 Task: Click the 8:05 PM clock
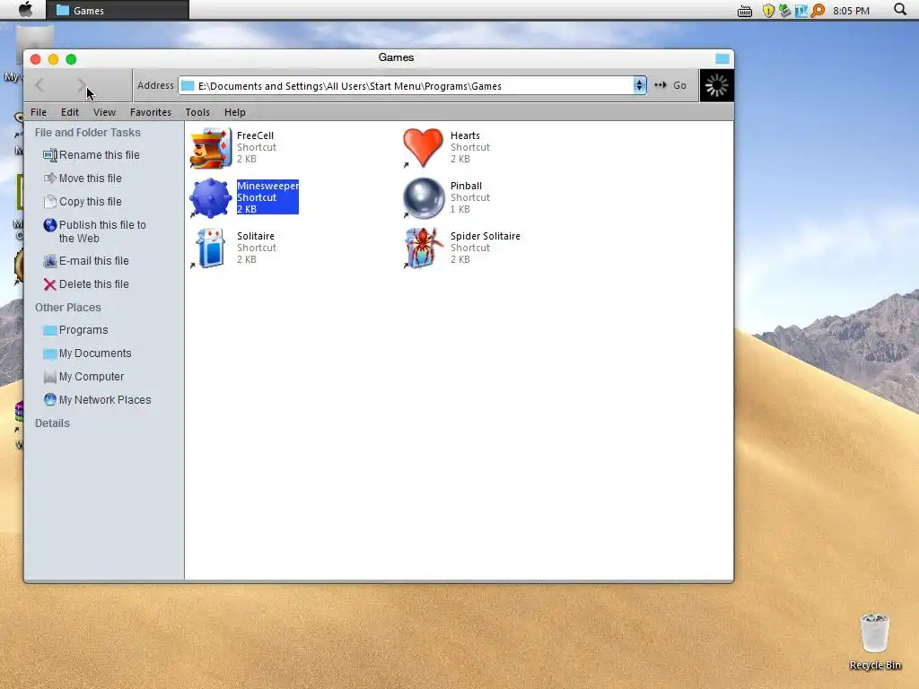click(851, 11)
